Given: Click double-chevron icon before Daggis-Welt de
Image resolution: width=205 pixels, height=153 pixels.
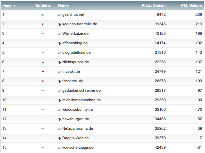Looking at the screenshot, I should point(59,138).
